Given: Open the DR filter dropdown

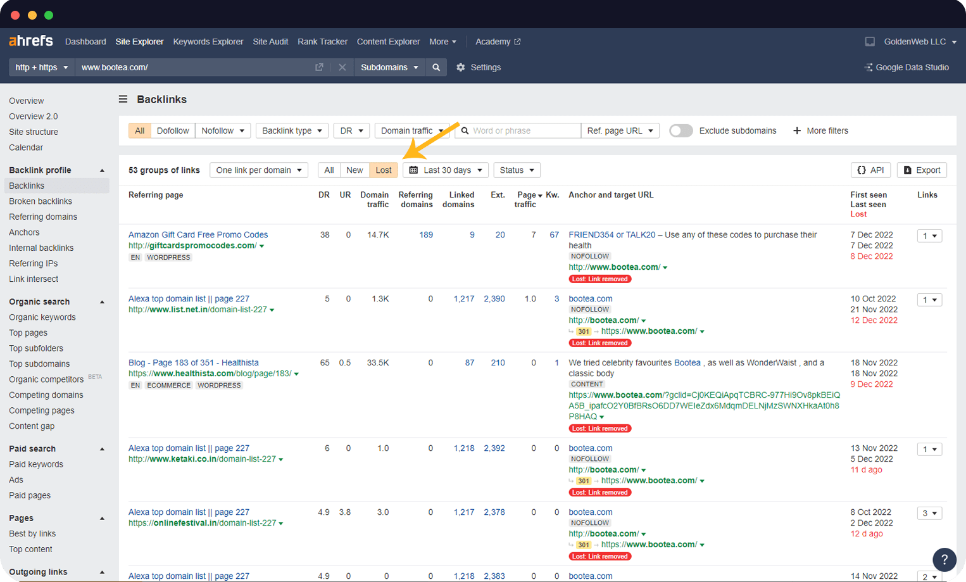Looking at the screenshot, I should 351,130.
